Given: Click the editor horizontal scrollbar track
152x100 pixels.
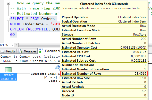Looking at the screenshot, I should pyautogui.click(x=39, y=45).
